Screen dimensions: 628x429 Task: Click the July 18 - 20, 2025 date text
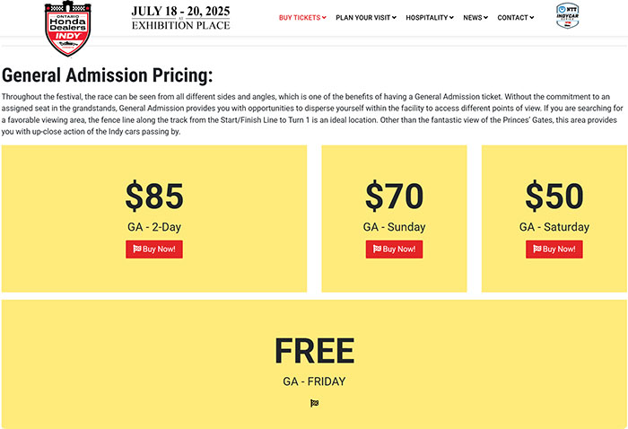pyautogui.click(x=180, y=11)
